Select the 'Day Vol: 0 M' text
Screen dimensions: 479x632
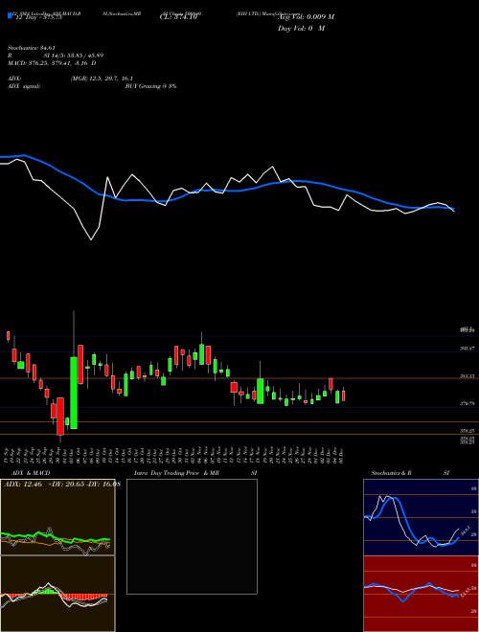point(301,28)
